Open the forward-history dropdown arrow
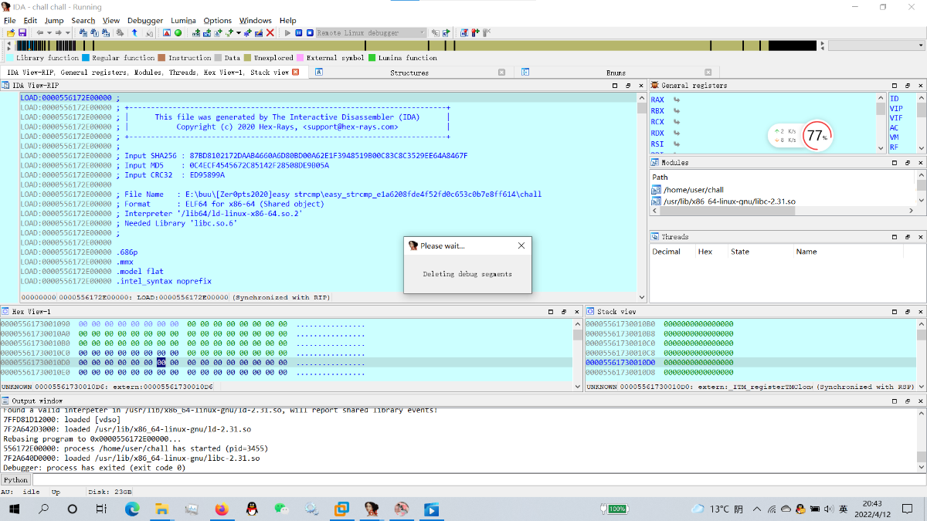The height and width of the screenshot is (521, 927). 68,32
